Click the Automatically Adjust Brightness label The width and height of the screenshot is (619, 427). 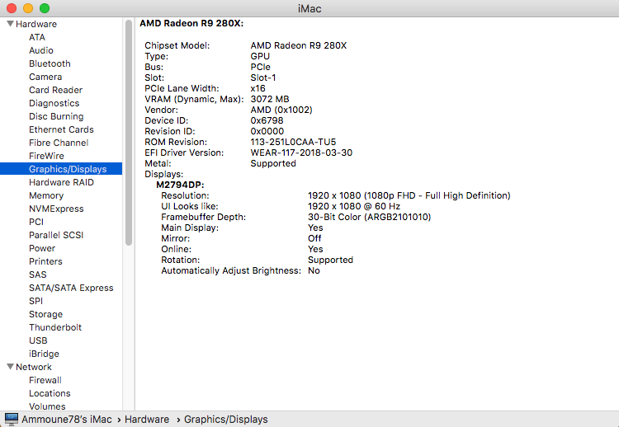[x=231, y=270]
